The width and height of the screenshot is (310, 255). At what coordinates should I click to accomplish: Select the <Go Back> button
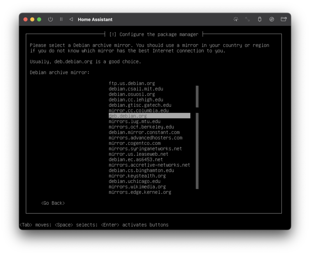pyautogui.click(x=53, y=203)
